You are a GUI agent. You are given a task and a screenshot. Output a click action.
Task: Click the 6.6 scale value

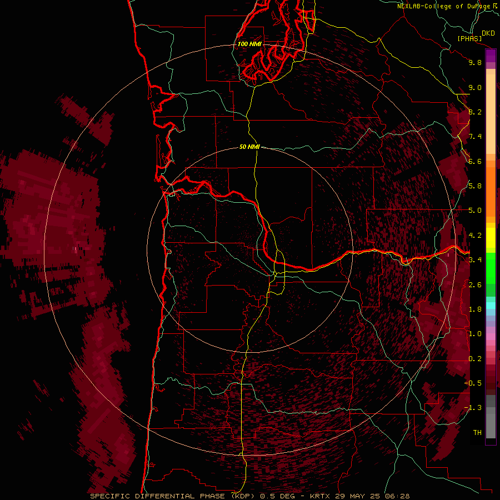(475, 161)
